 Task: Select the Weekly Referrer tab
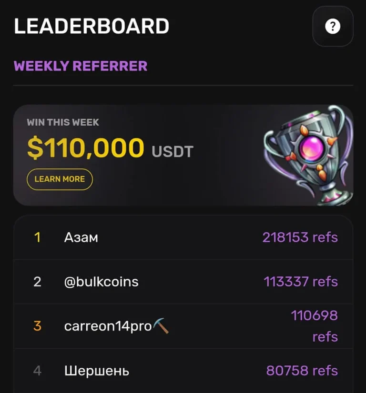pyautogui.click(x=81, y=66)
